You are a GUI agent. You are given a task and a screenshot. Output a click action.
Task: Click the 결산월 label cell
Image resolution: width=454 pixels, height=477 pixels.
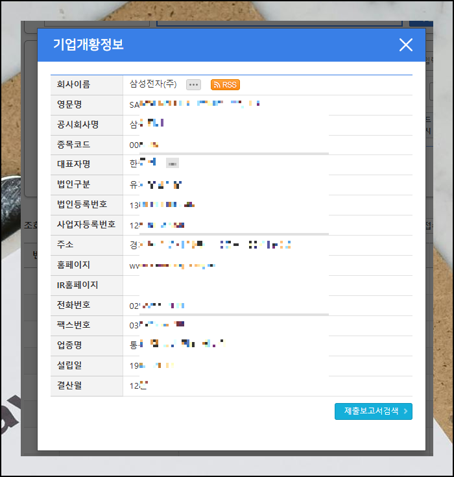87,386
